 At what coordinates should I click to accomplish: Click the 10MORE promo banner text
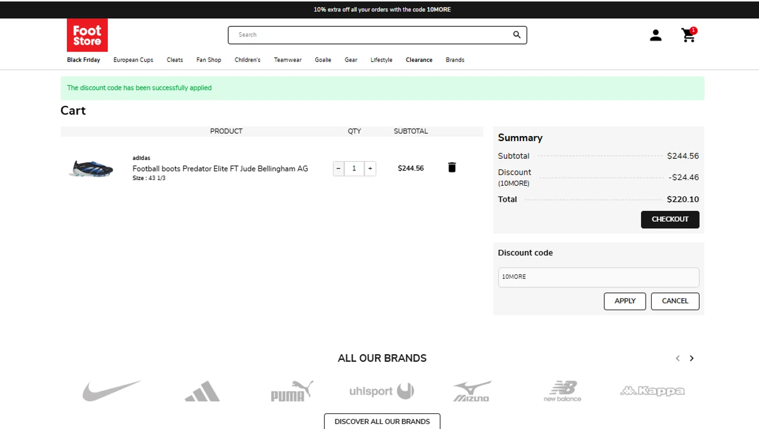click(x=382, y=9)
